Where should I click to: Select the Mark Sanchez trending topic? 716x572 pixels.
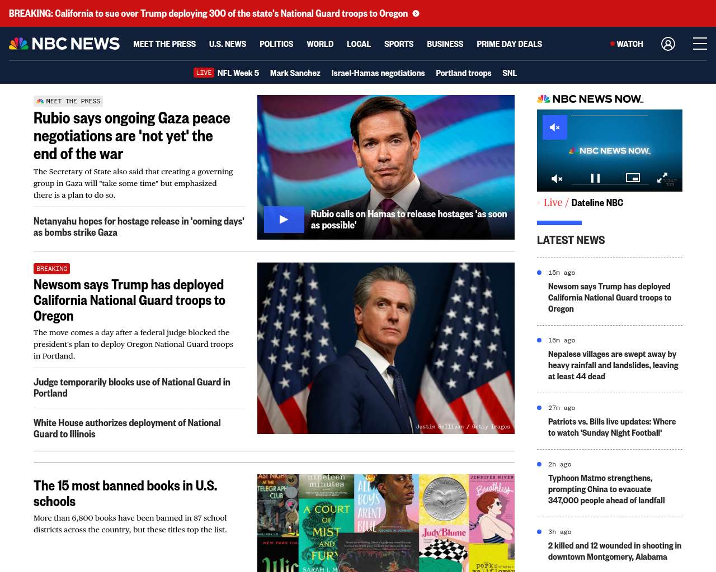(x=295, y=73)
